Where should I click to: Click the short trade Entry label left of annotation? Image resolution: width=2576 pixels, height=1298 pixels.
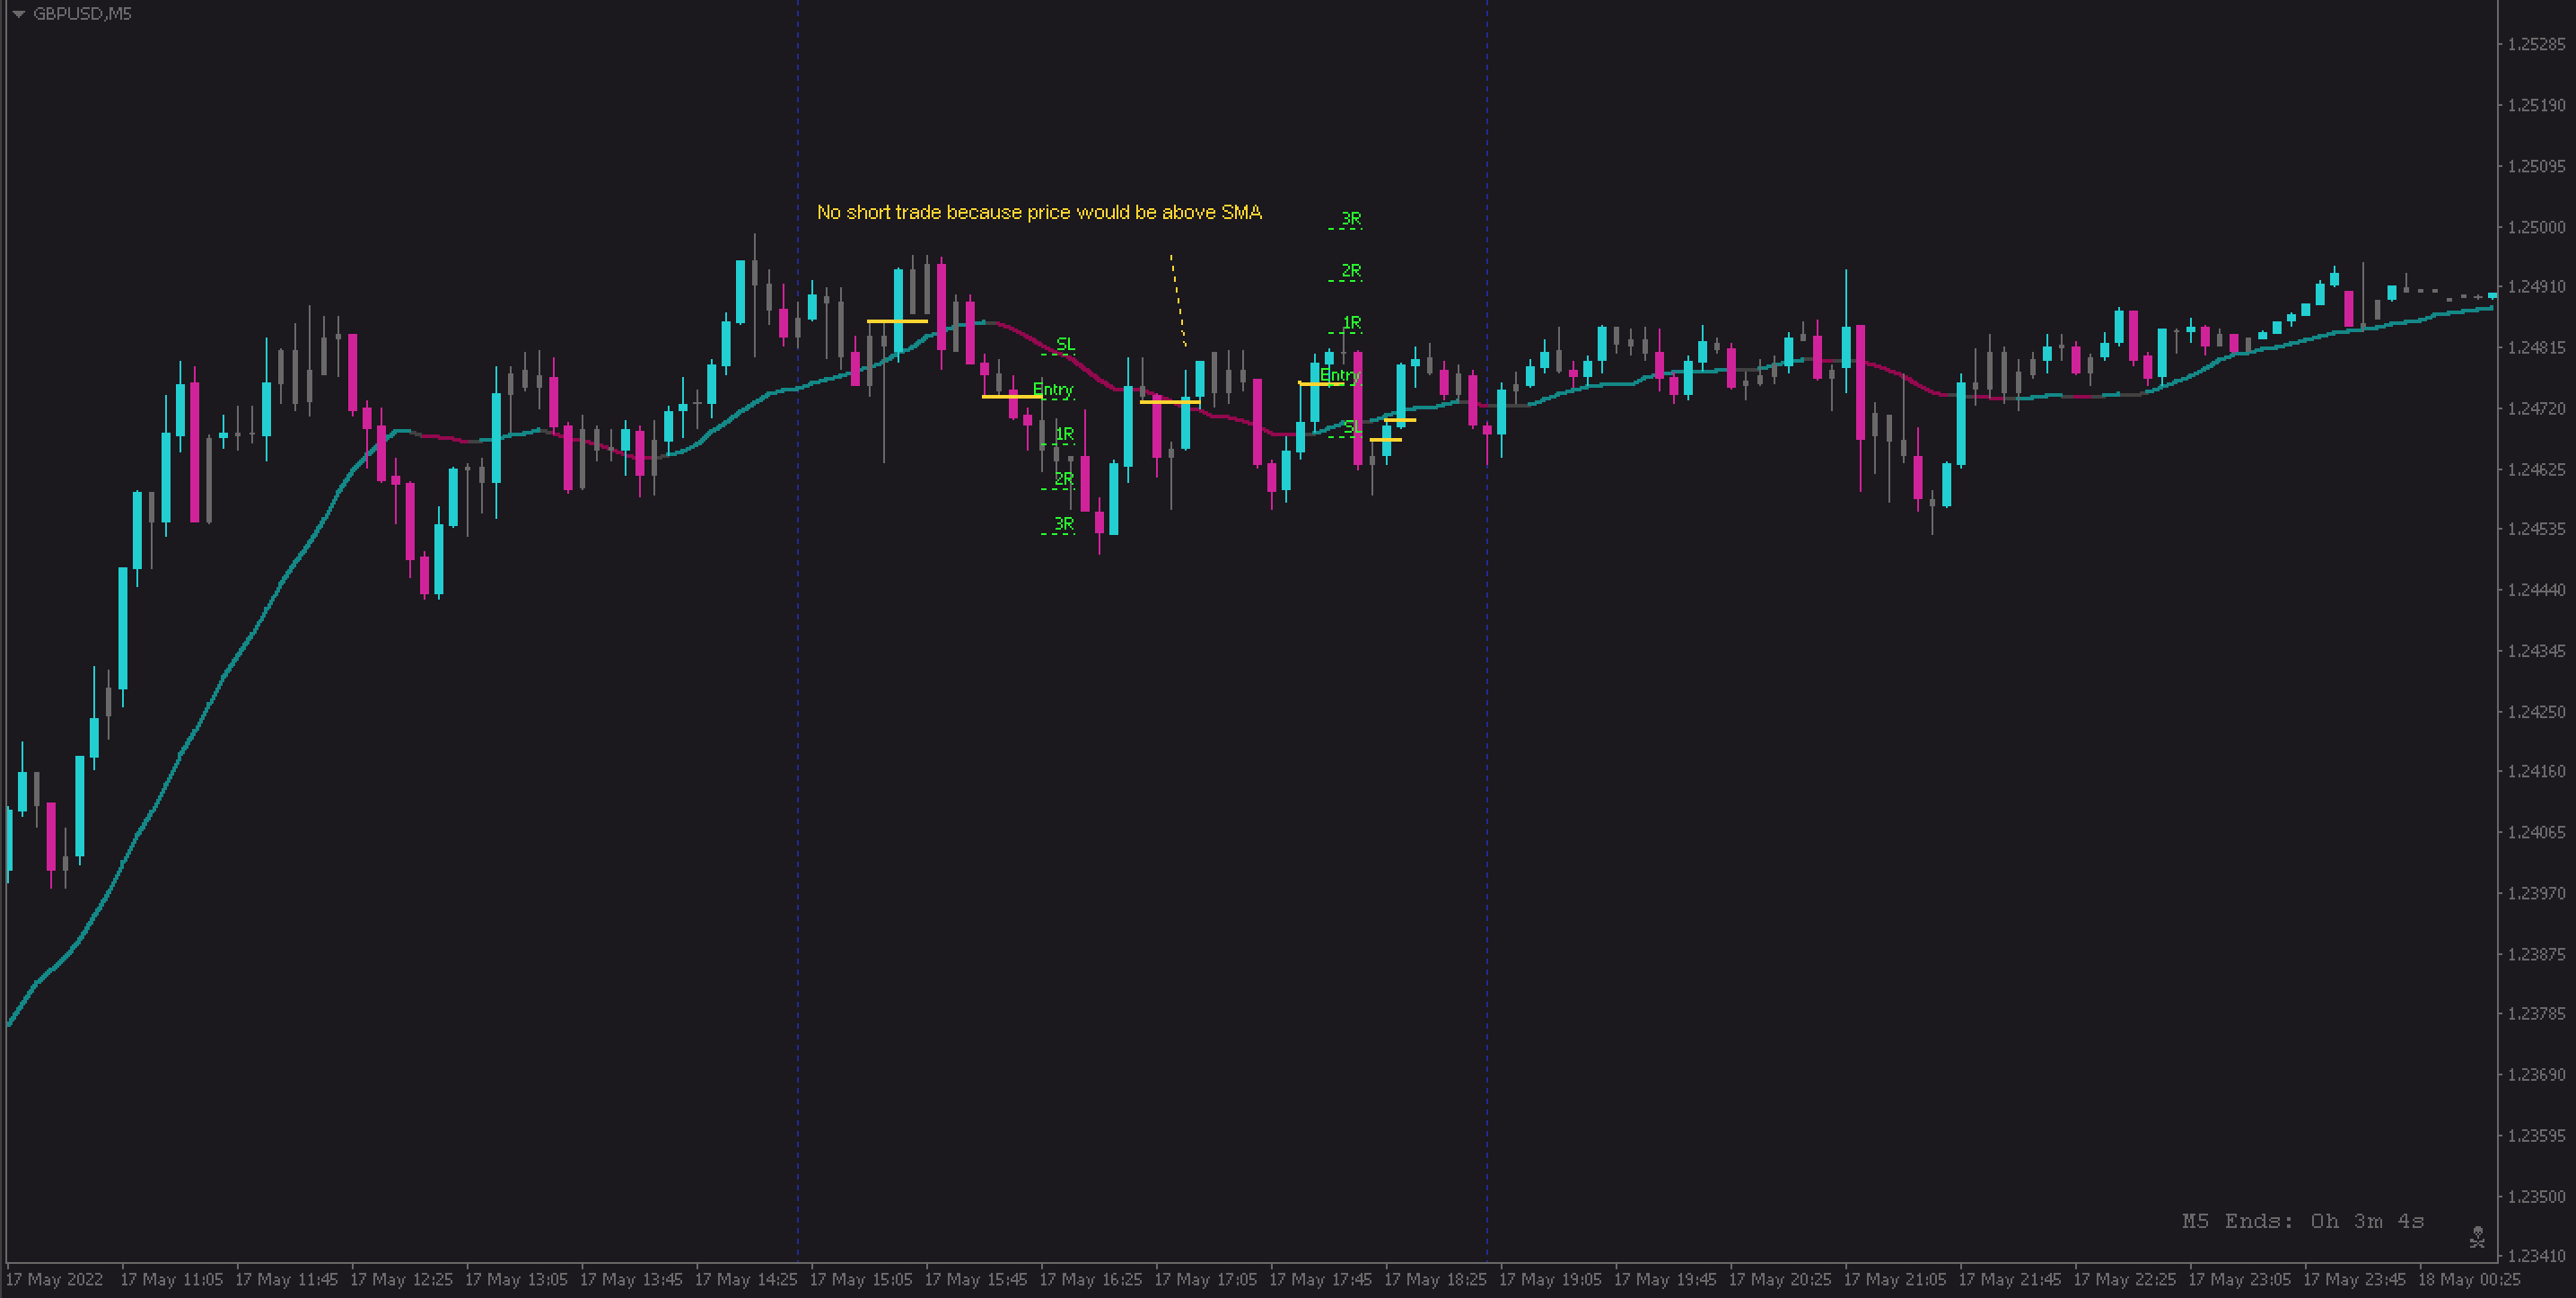[1052, 389]
